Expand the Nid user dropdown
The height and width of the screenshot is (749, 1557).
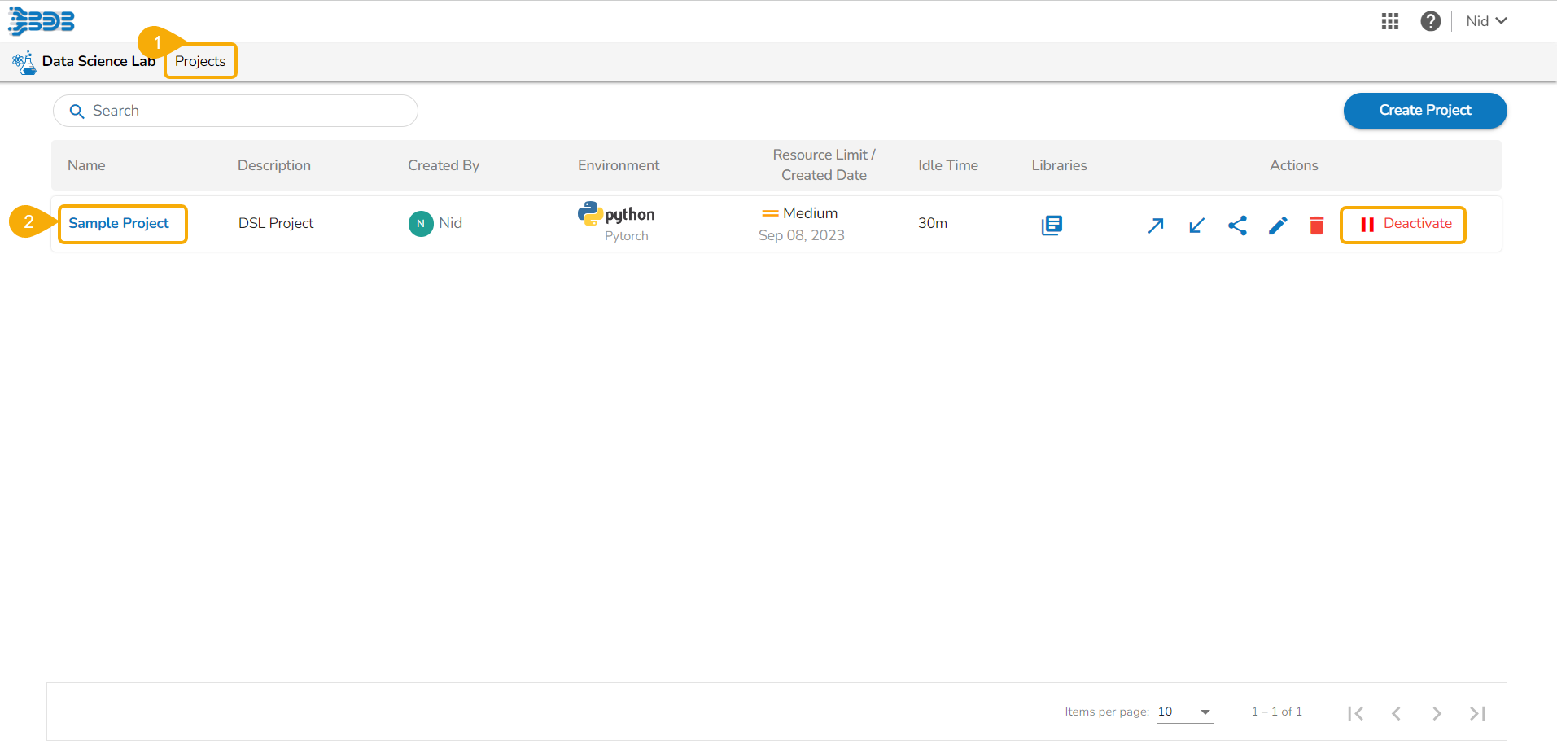[1486, 21]
